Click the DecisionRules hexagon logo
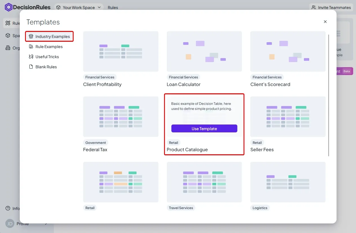Screen dimensions: 356x233 (x=8, y=7)
